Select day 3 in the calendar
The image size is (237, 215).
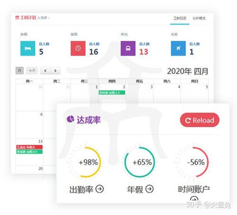152,87
